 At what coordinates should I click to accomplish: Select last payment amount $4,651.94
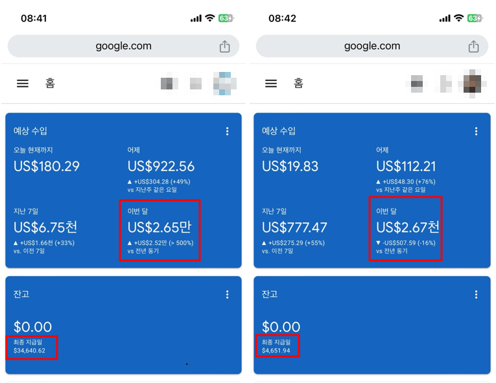tap(276, 351)
